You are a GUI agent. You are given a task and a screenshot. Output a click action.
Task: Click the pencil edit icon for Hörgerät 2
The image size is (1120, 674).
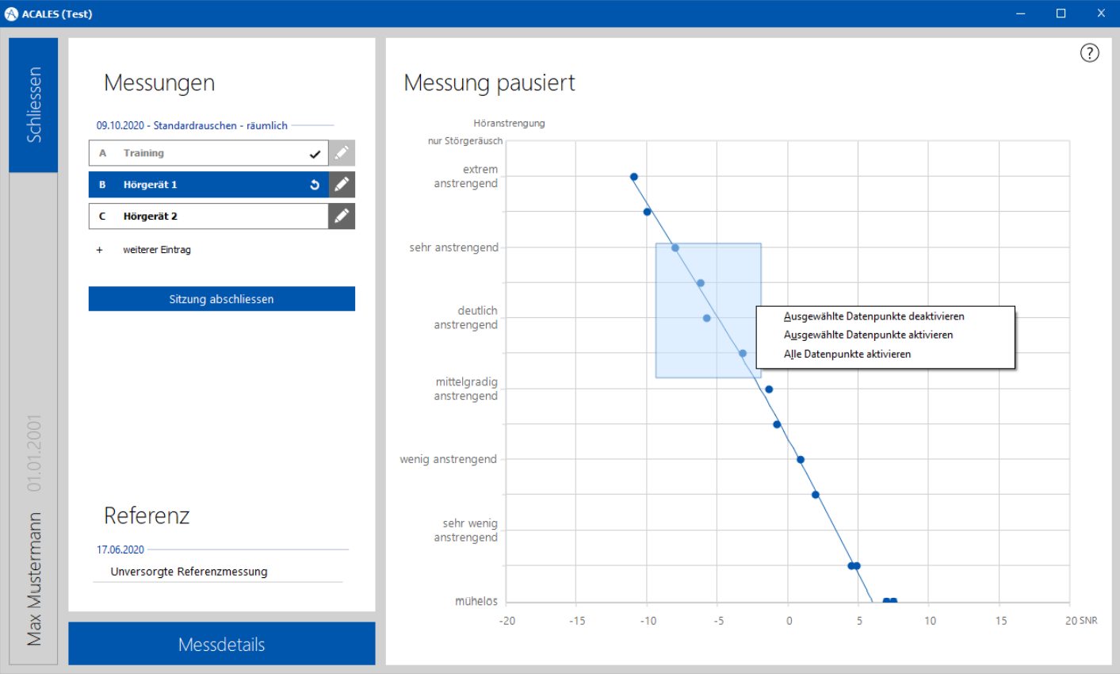point(342,216)
